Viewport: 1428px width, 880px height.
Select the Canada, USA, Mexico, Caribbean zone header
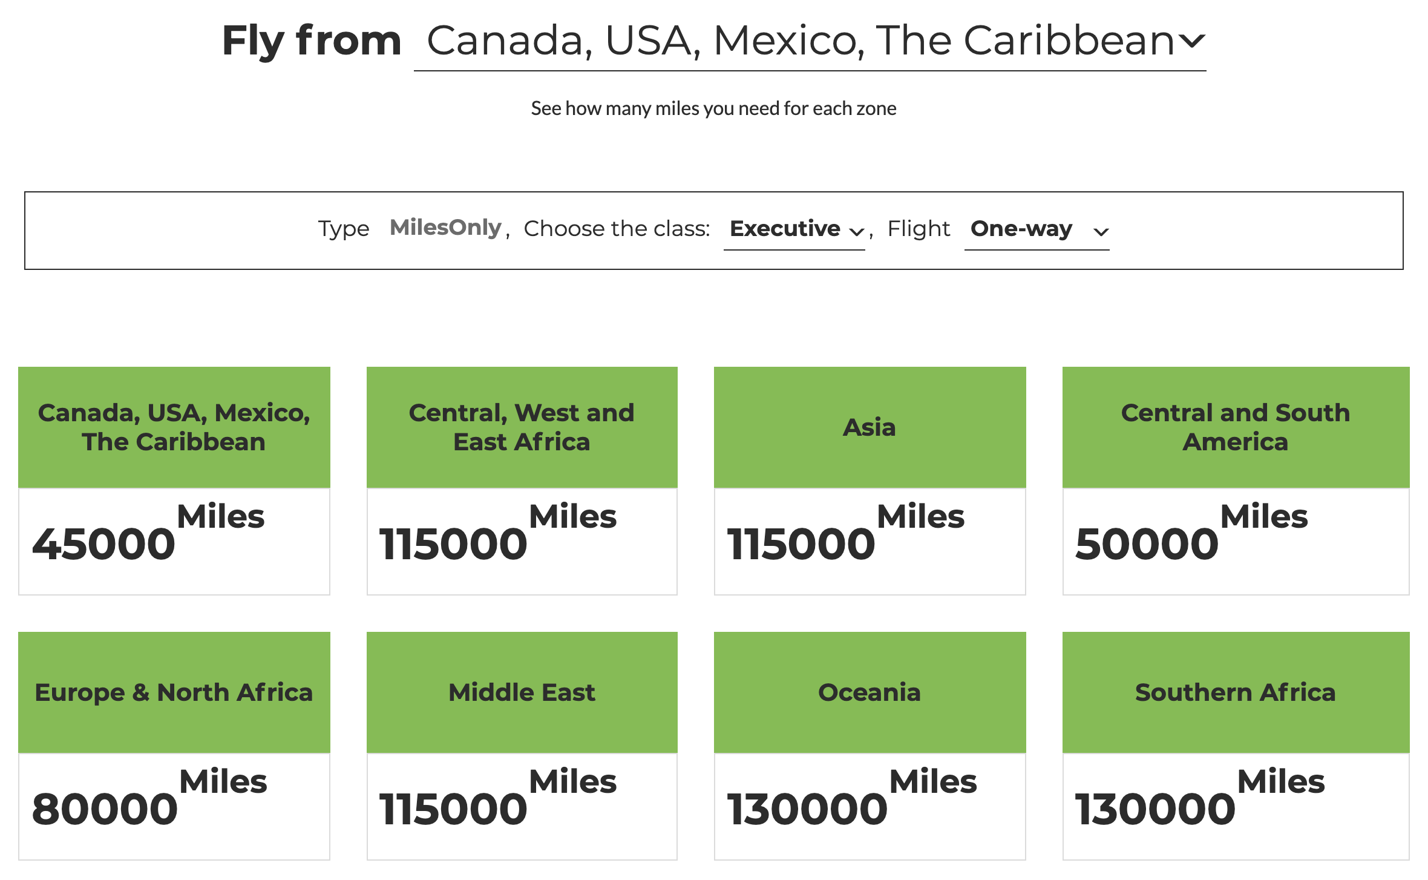pyautogui.click(x=174, y=427)
